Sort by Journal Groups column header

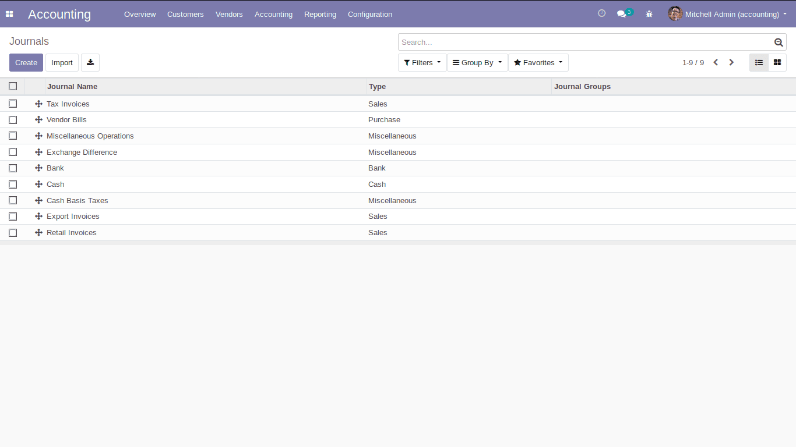click(x=674, y=86)
